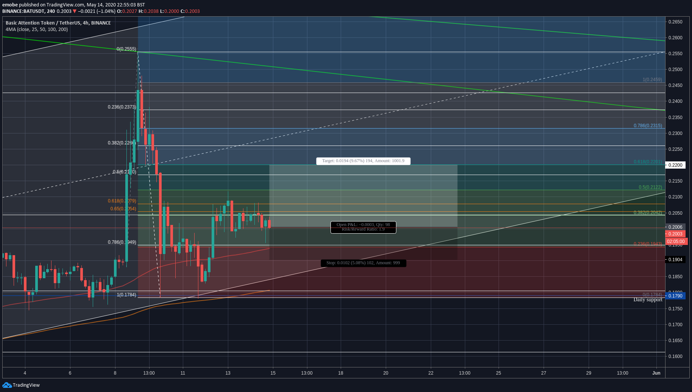Click the 0.2006 price axis tag
Viewport: 692px width, 392px height.
(x=675, y=227)
